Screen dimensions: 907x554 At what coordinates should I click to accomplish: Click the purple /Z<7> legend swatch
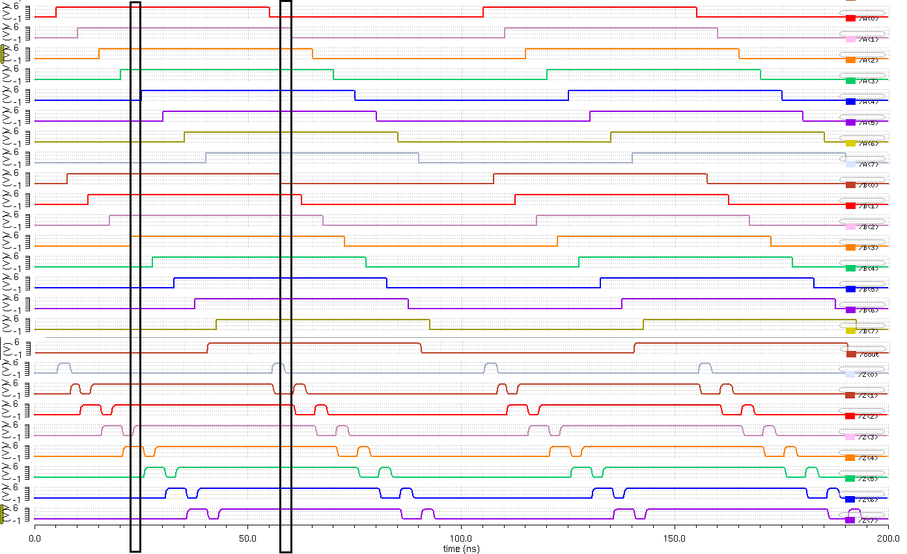850,520
